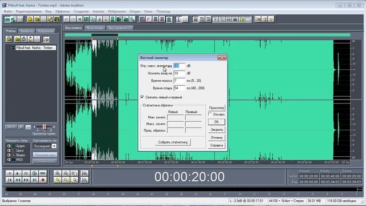Stop playback in transport controls

pyautogui.click(x=9, y=173)
